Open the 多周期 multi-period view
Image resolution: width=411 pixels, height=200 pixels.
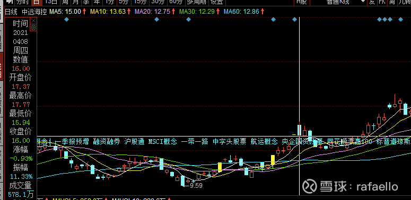coord(196,2)
